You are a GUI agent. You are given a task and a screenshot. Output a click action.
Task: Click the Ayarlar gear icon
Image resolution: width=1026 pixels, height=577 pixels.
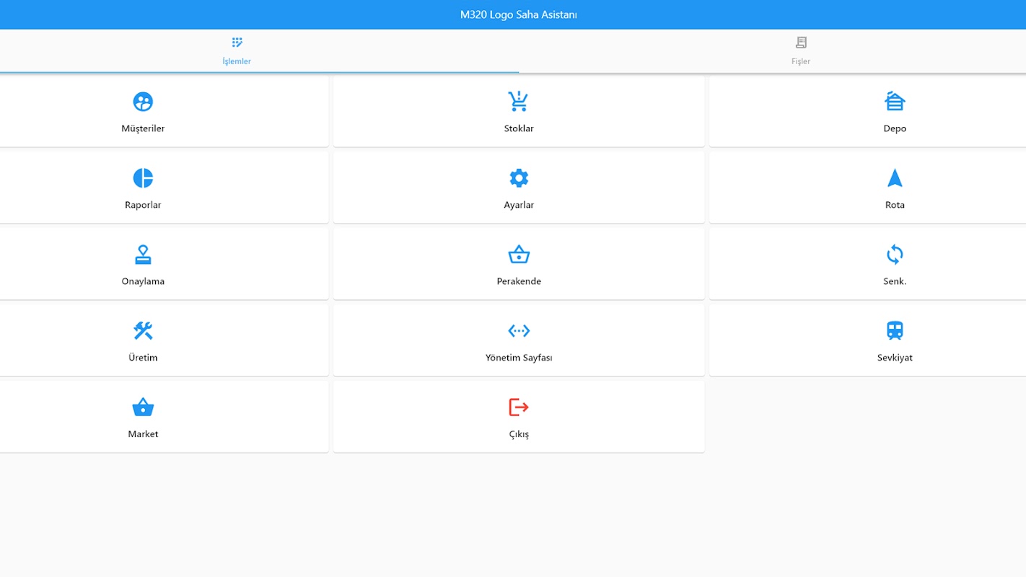tap(519, 178)
